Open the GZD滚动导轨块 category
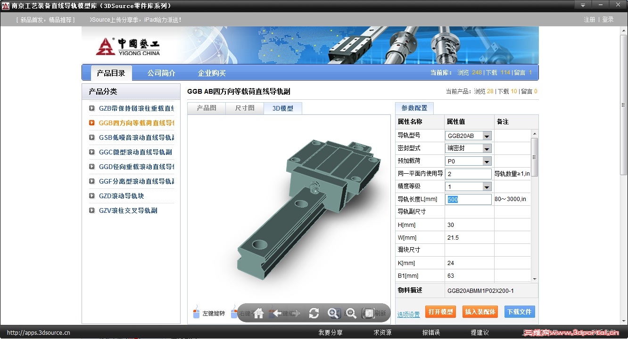Viewport: 628px width, 339px height. click(121, 196)
